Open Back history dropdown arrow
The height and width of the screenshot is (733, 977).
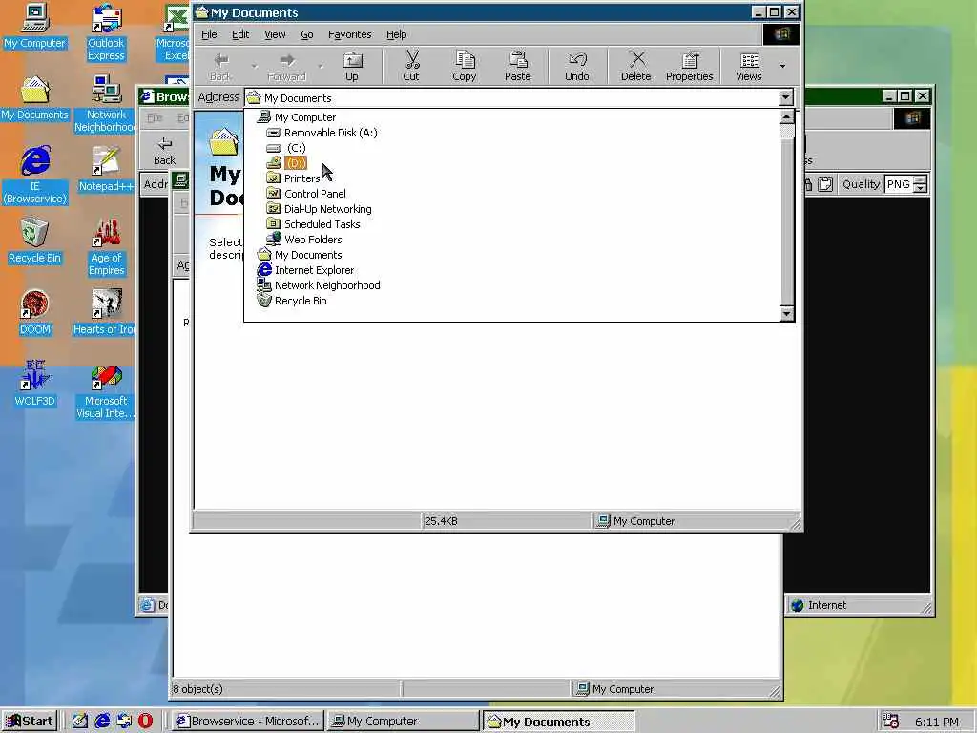tap(254, 66)
